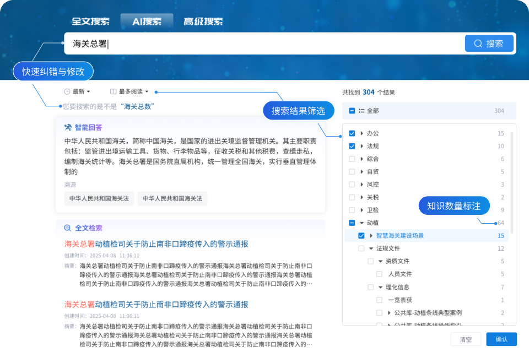Select the AI搜索 tab

click(147, 21)
